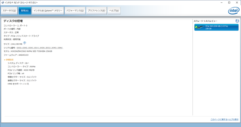Image resolution: width=241 pixels, height=127 pixels.
Task: Click the ディスクの管理 heading
Action: point(13,21)
